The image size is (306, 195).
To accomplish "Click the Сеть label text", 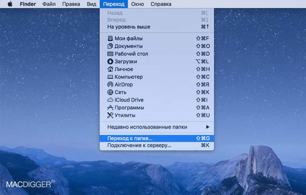I will point(120,92).
